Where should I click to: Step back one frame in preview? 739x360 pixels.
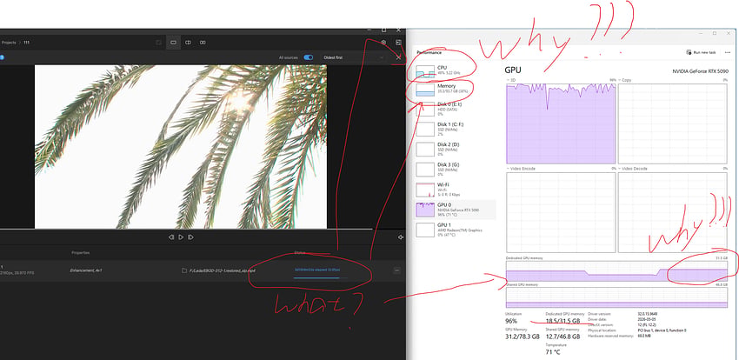point(171,237)
